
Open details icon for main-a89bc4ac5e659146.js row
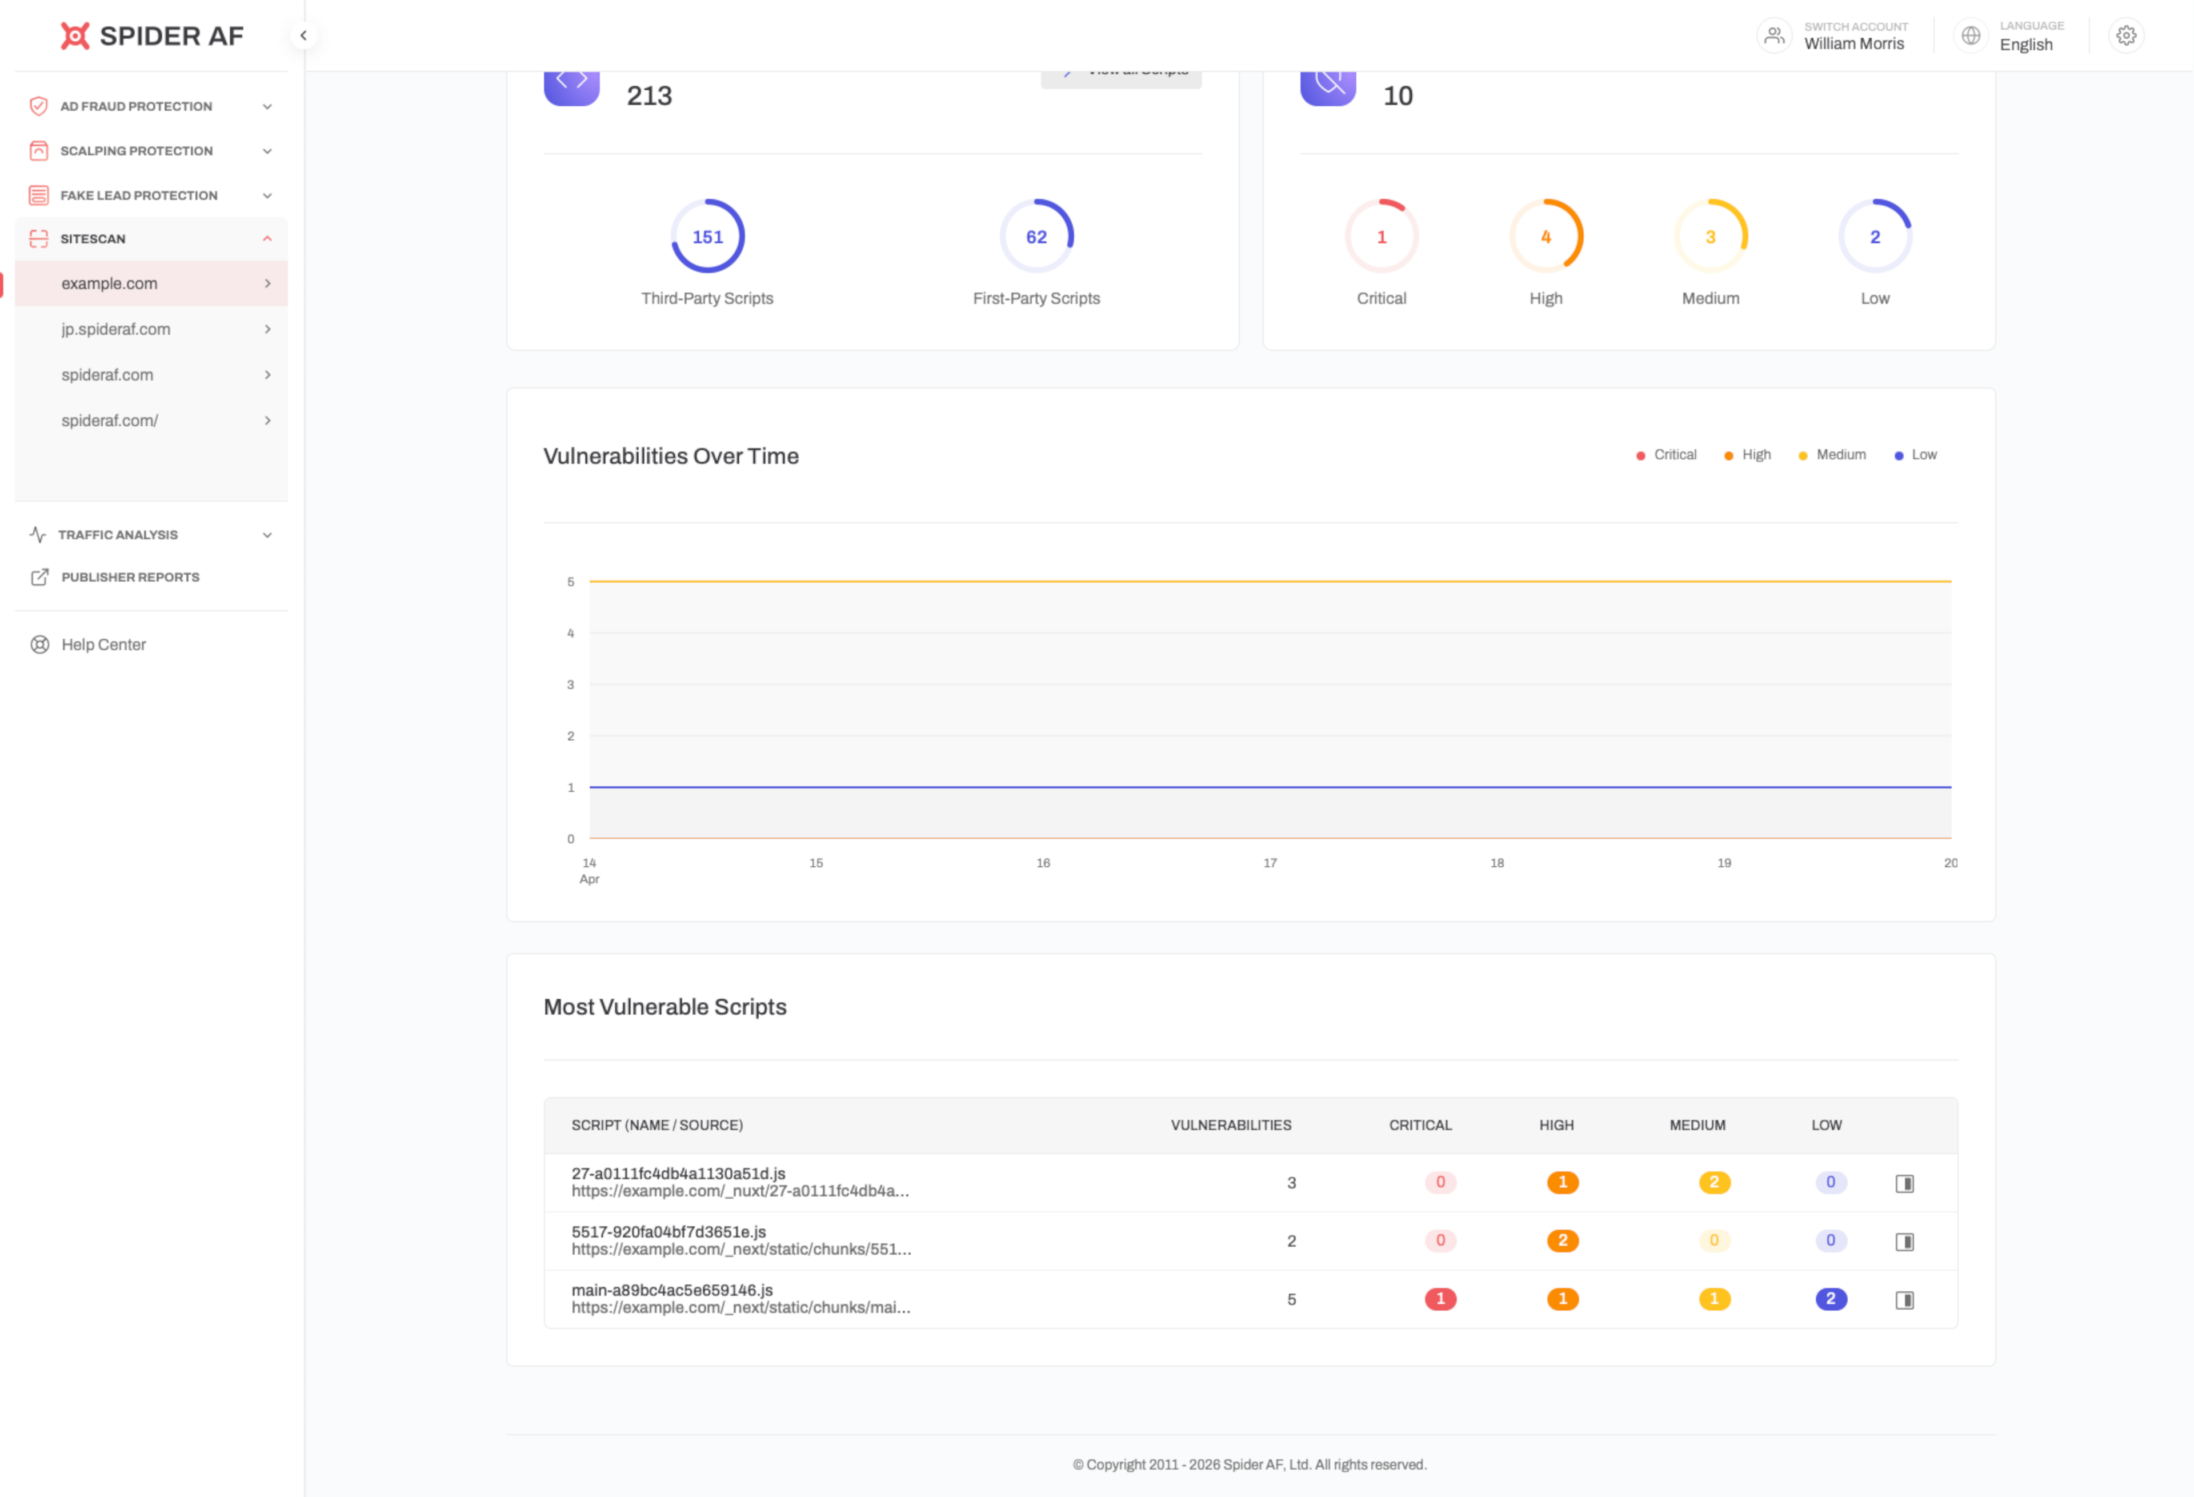(1905, 1300)
